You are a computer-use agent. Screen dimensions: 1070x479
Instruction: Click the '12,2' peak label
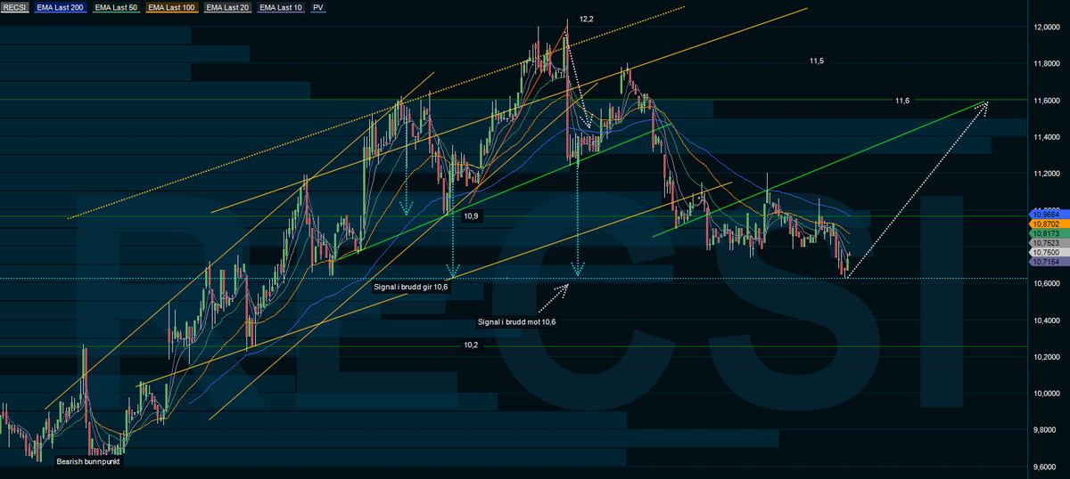click(586, 19)
